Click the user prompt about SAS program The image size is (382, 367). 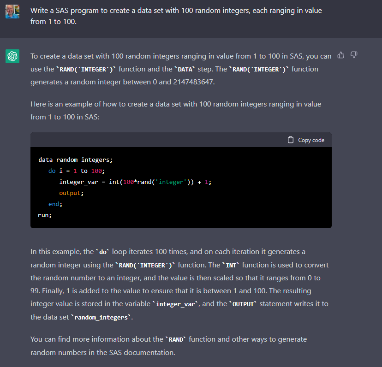tap(176, 16)
